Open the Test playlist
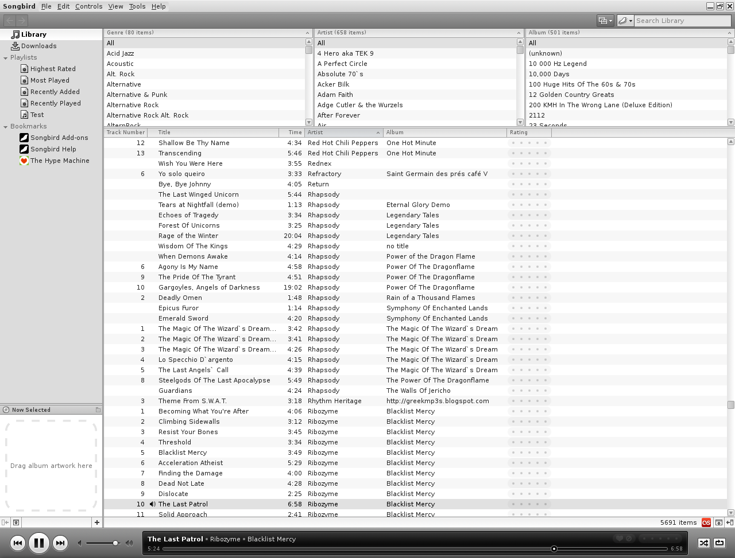The height and width of the screenshot is (558, 735). [x=37, y=115]
